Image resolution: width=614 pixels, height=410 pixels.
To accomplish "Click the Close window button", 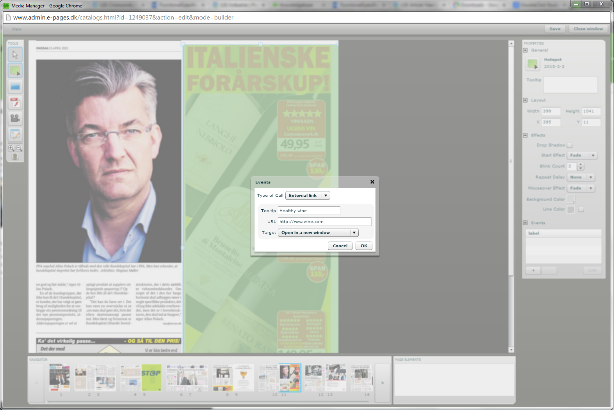I will (x=588, y=29).
